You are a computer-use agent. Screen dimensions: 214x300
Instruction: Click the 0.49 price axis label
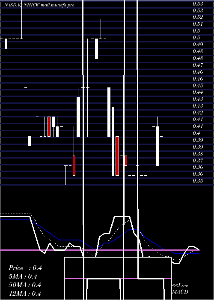pos(198,45)
